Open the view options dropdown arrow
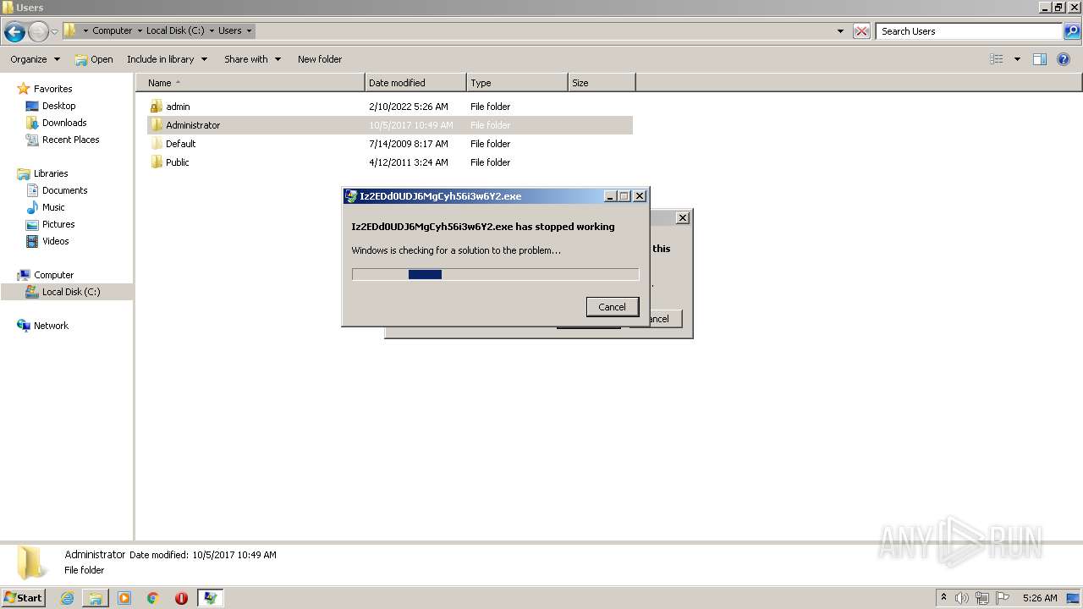1083x609 pixels. [1017, 59]
